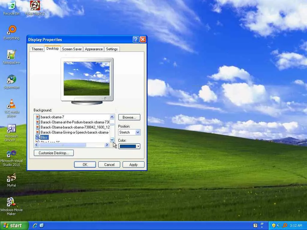Launch Internet Explorer from Quick Launch

[35, 226]
